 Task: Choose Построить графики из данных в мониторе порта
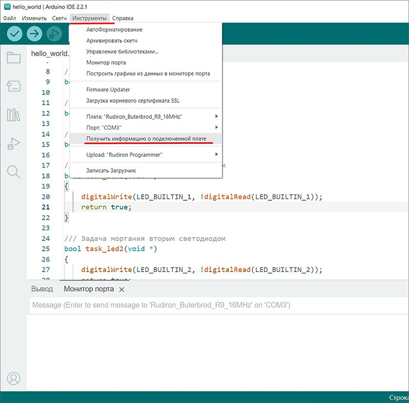(146, 73)
